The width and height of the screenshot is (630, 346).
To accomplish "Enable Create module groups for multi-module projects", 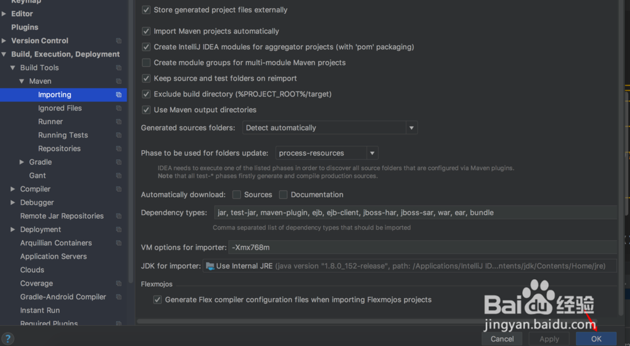I will tap(146, 62).
